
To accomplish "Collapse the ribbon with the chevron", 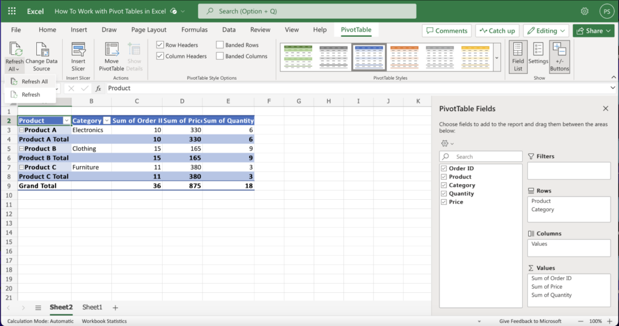I will 614,77.
